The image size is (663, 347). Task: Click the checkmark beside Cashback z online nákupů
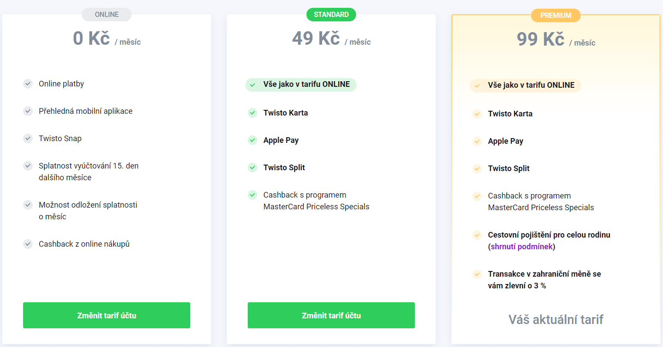pos(28,244)
